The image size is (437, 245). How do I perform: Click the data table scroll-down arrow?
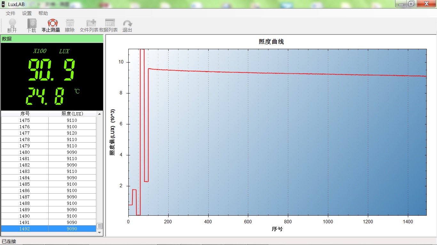99,233
